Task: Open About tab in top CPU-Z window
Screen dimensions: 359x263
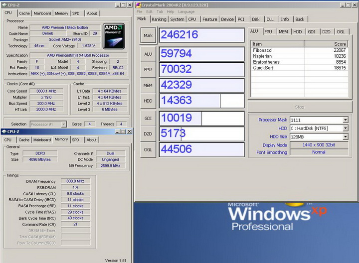Action: click(x=92, y=13)
